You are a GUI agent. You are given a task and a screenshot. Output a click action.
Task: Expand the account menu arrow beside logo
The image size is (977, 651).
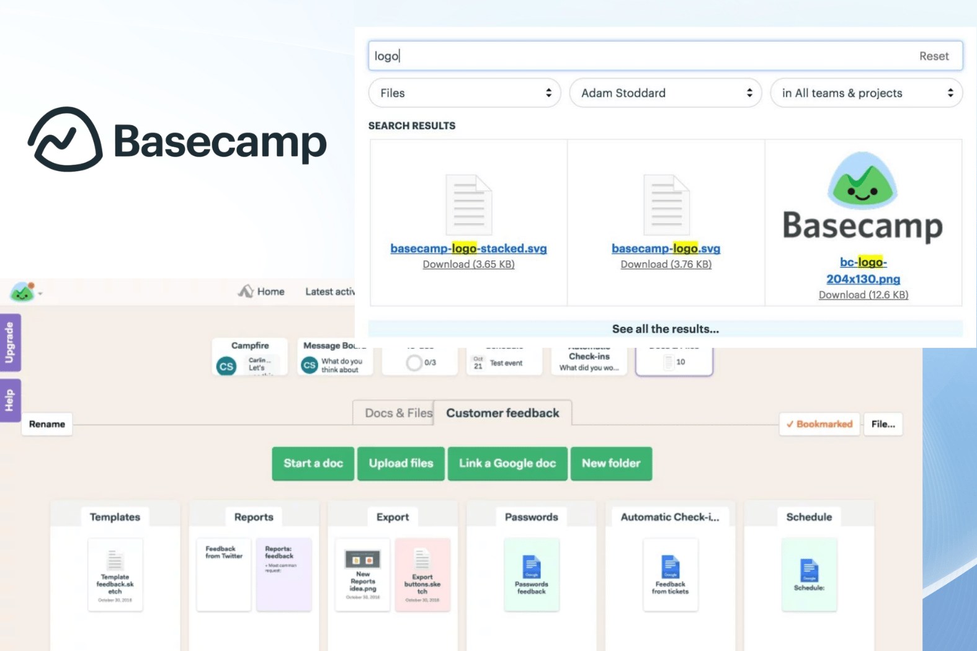(40, 293)
